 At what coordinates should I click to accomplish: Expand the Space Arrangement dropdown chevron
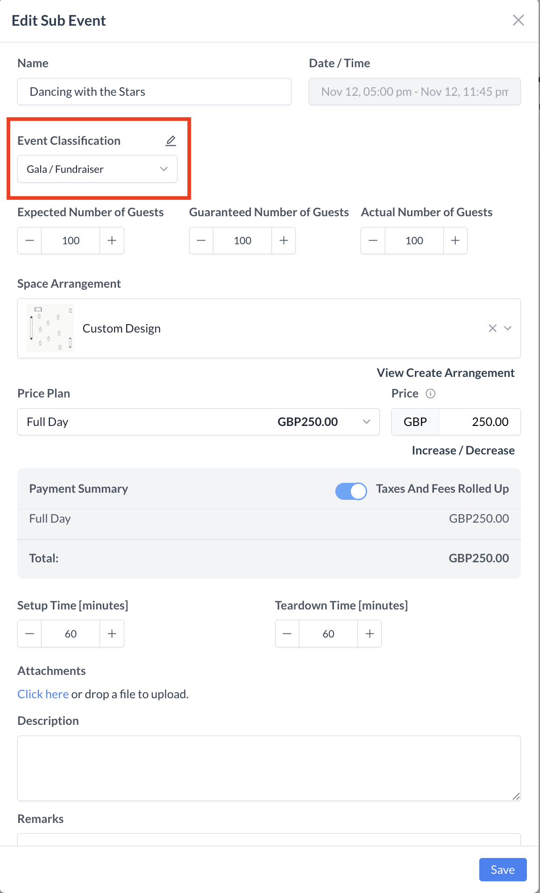[x=508, y=328]
